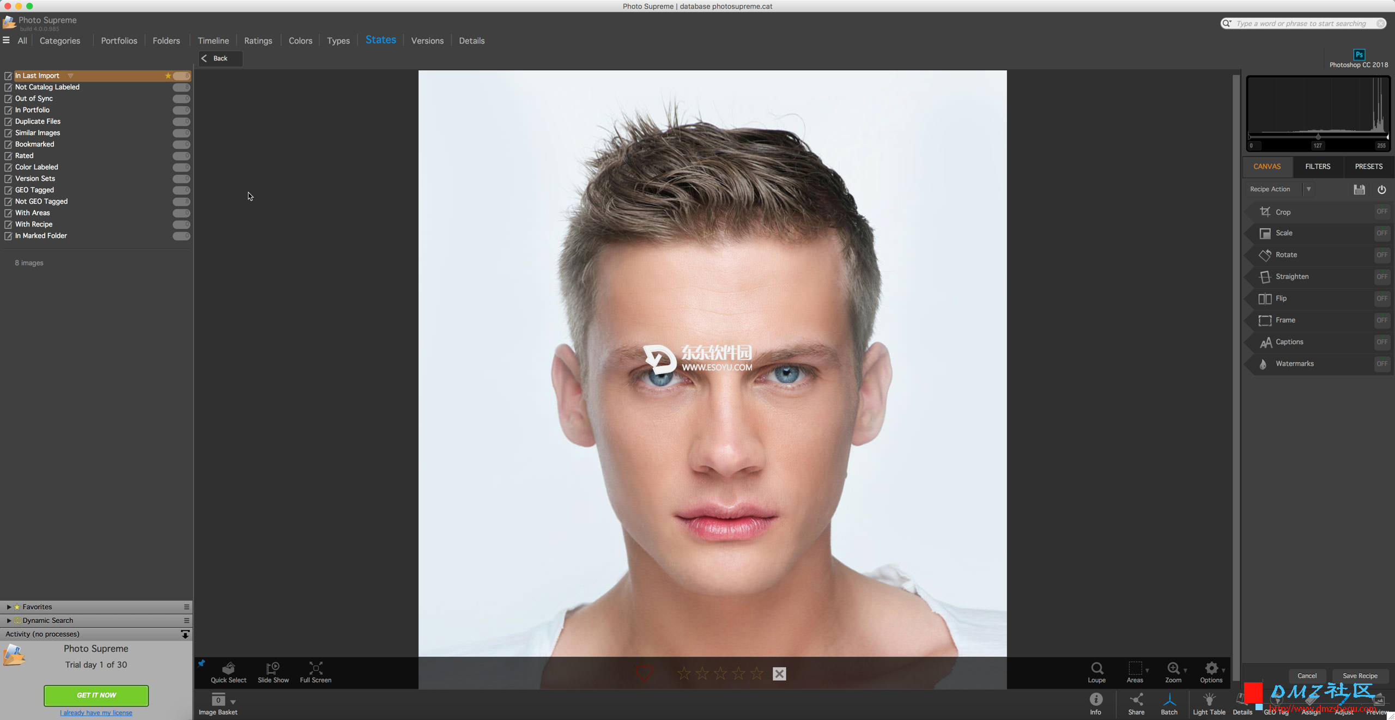This screenshot has height=720, width=1395.
Task: Click the GET IT NOW button
Action: [x=96, y=695]
